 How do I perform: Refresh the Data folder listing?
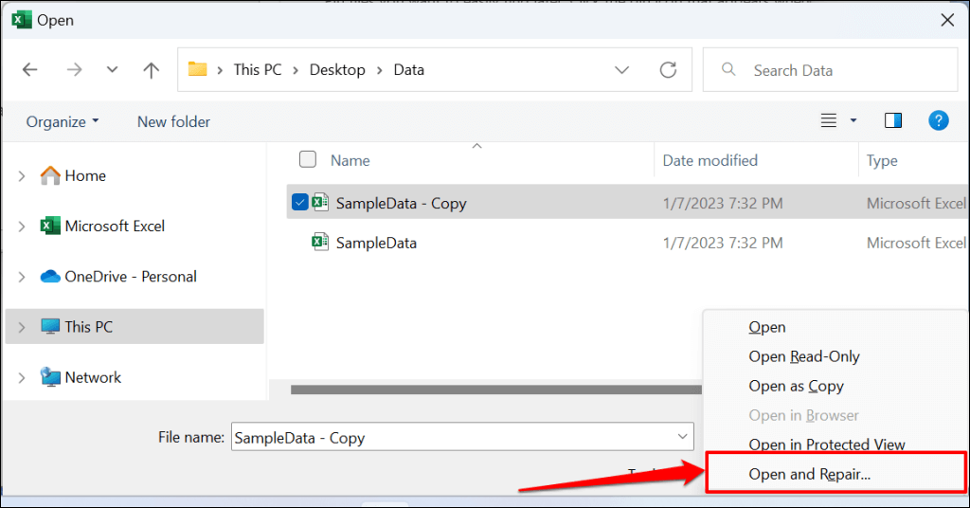pos(668,70)
